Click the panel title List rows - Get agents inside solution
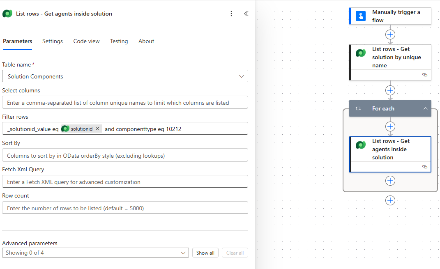This screenshot has height=269, width=440. coord(64,14)
